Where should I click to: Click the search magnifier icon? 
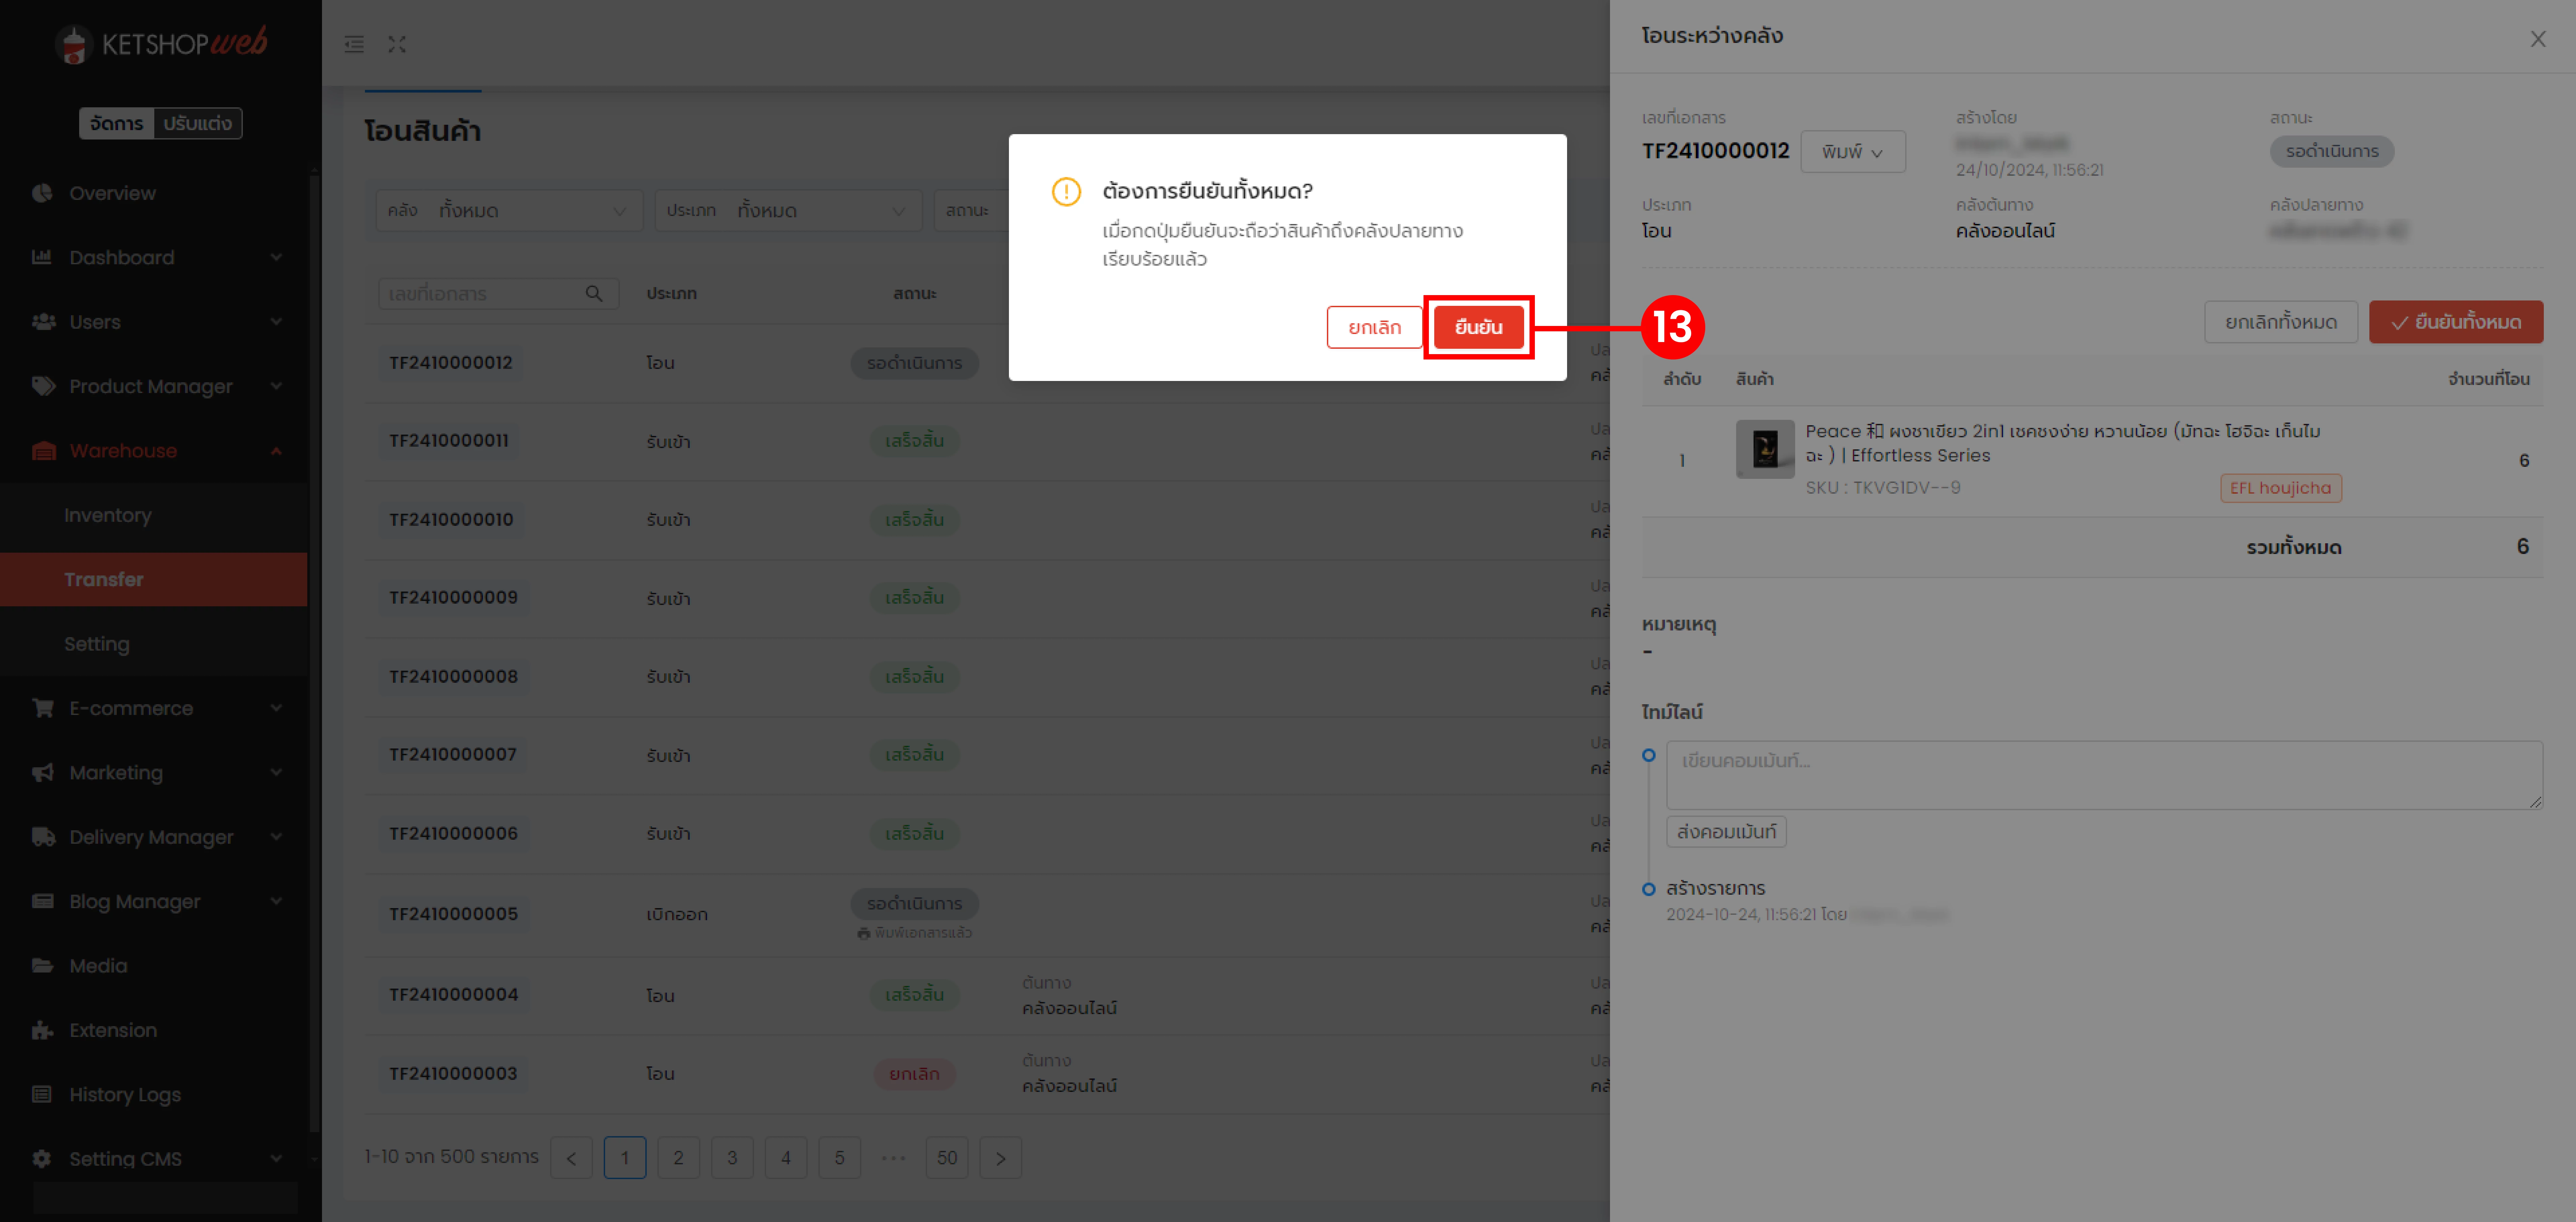(594, 294)
